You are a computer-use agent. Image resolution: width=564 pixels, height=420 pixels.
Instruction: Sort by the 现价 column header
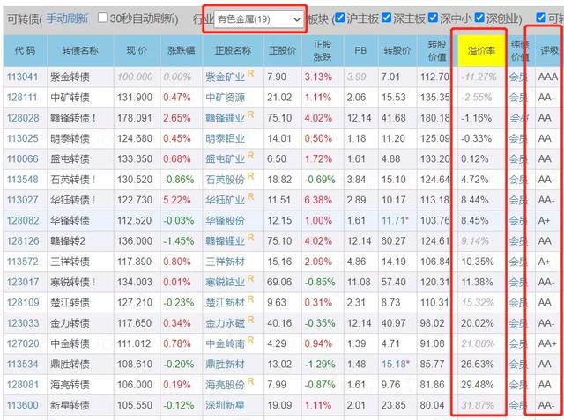[135, 50]
